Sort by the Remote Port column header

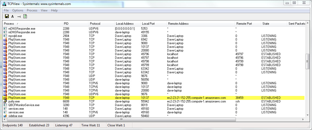pyautogui.click(x=248, y=24)
